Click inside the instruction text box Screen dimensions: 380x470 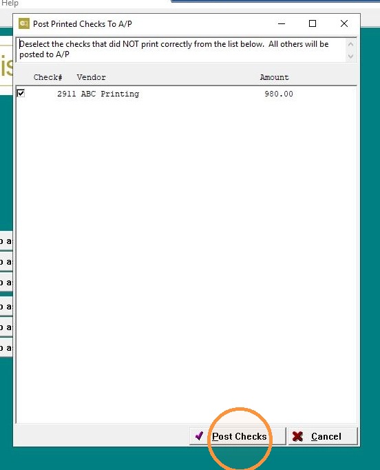(182, 50)
